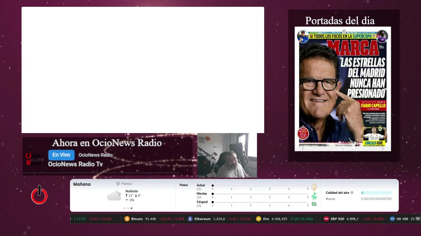Click the Nublado weather condition text
This screenshot has height=236, width=421.
[x=132, y=191]
